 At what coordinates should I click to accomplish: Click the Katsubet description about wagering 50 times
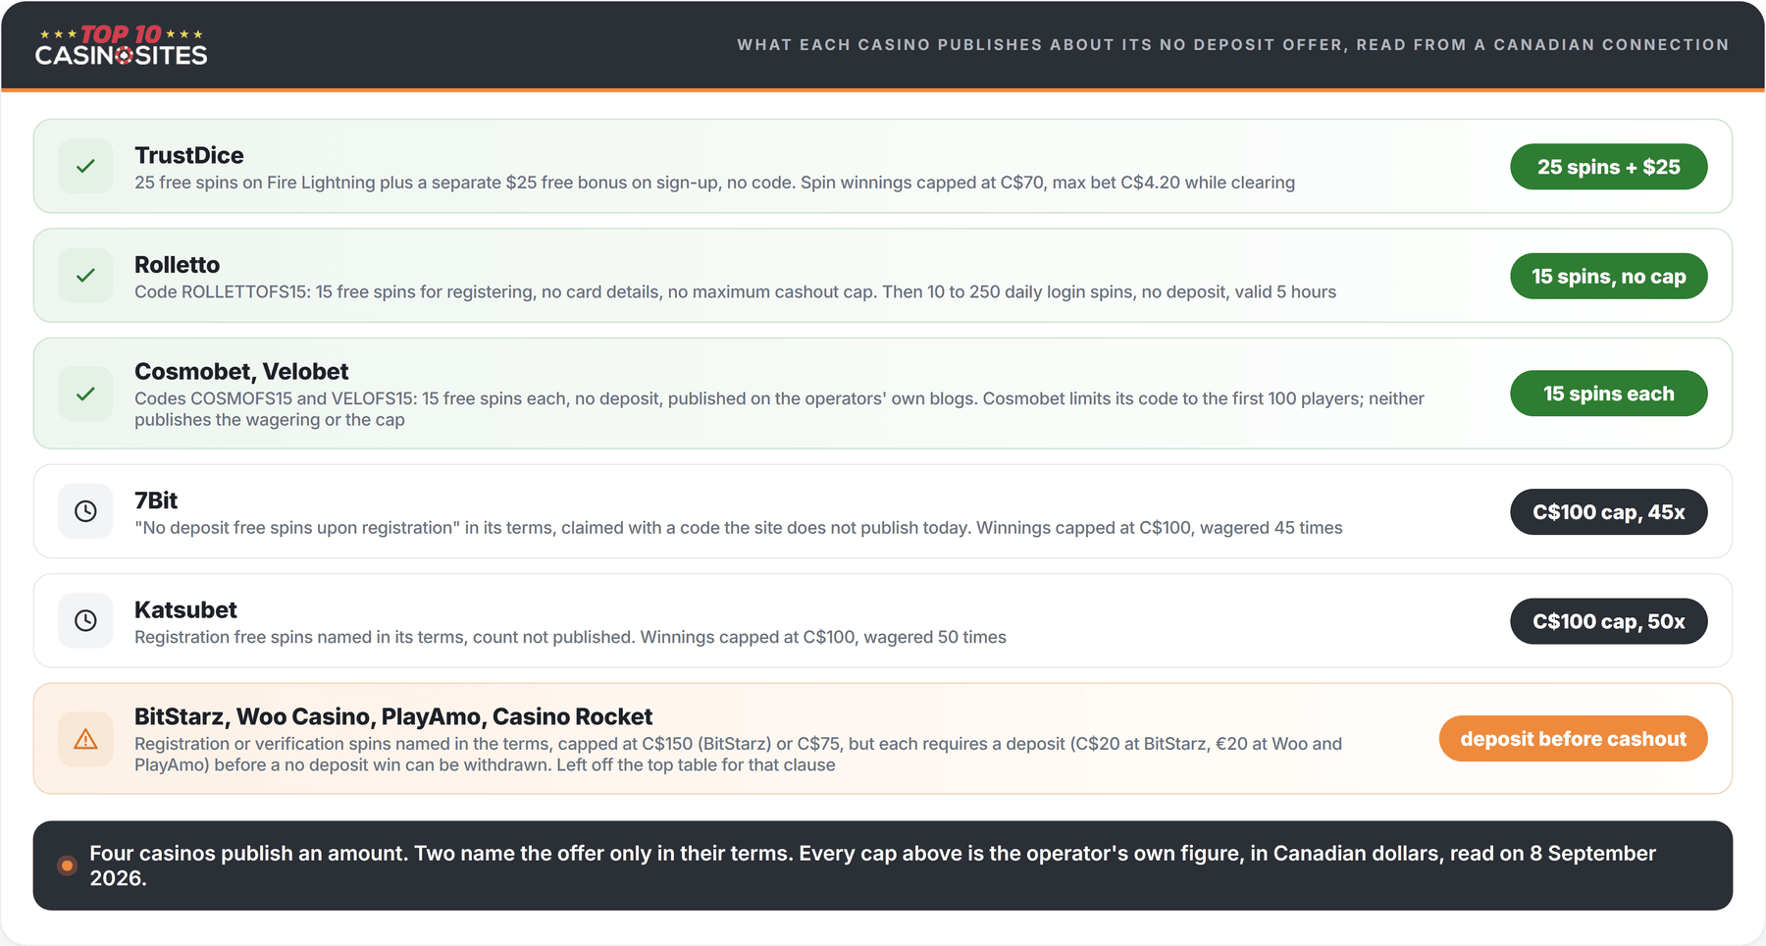[570, 638]
